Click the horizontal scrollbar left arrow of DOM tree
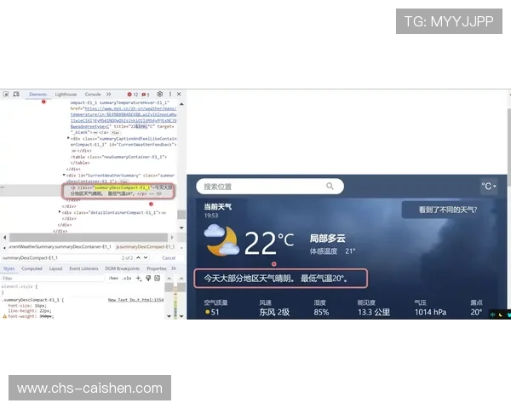511x409 pixels. (4, 237)
